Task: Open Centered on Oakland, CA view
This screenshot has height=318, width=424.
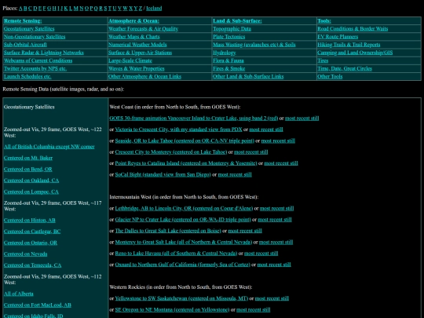Action: 31,181
